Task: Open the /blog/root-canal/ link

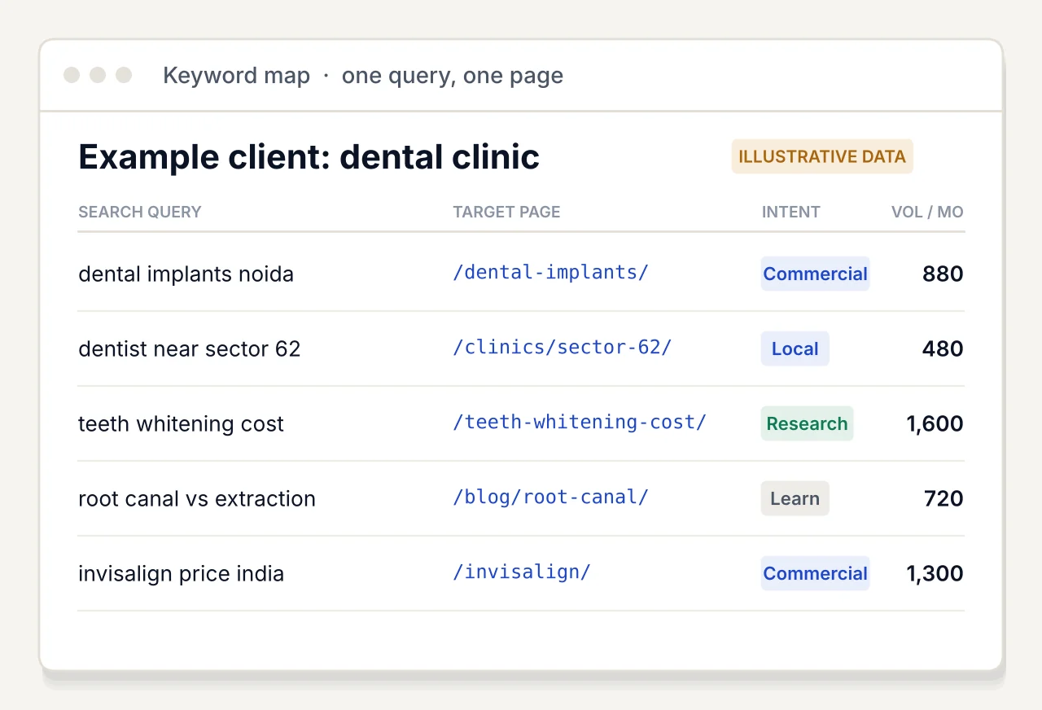Action: coord(550,497)
